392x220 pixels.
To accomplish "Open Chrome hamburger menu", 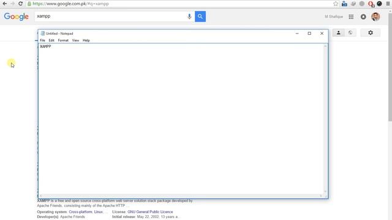I will click(388, 4).
